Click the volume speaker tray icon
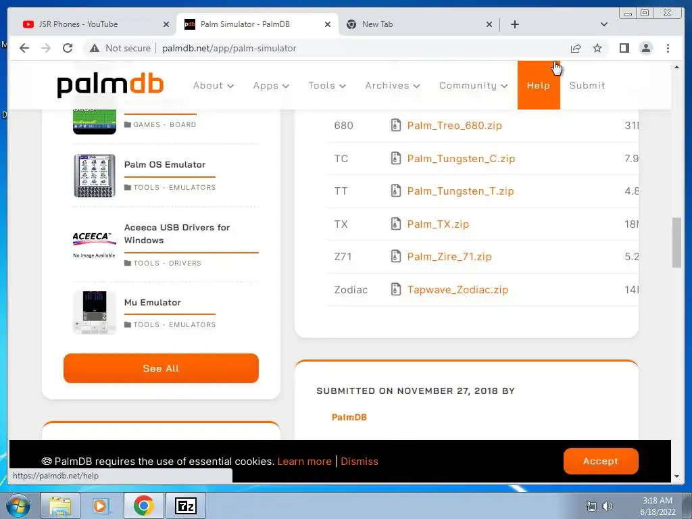The height and width of the screenshot is (519, 692). (608, 506)
